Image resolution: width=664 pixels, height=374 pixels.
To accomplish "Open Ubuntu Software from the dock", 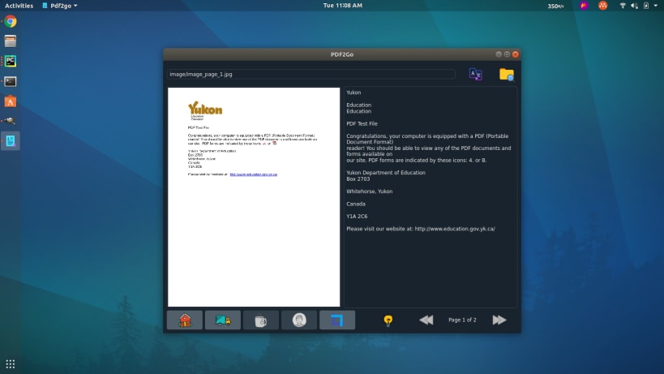I will tap(11, 101).
